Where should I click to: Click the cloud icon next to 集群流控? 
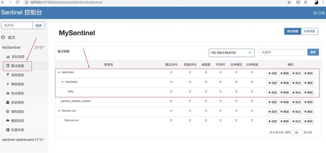8,121
